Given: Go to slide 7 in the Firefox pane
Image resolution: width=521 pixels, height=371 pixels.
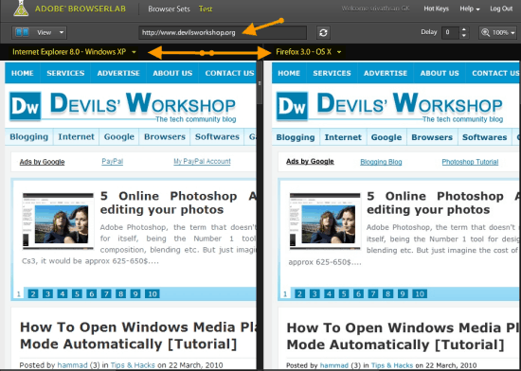Looking at the screenshot, I should 373,293.
